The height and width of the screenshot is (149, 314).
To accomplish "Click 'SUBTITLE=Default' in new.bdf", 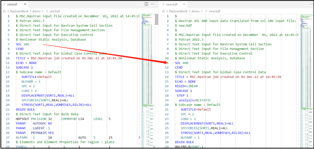I will click(x=196, y=110).
